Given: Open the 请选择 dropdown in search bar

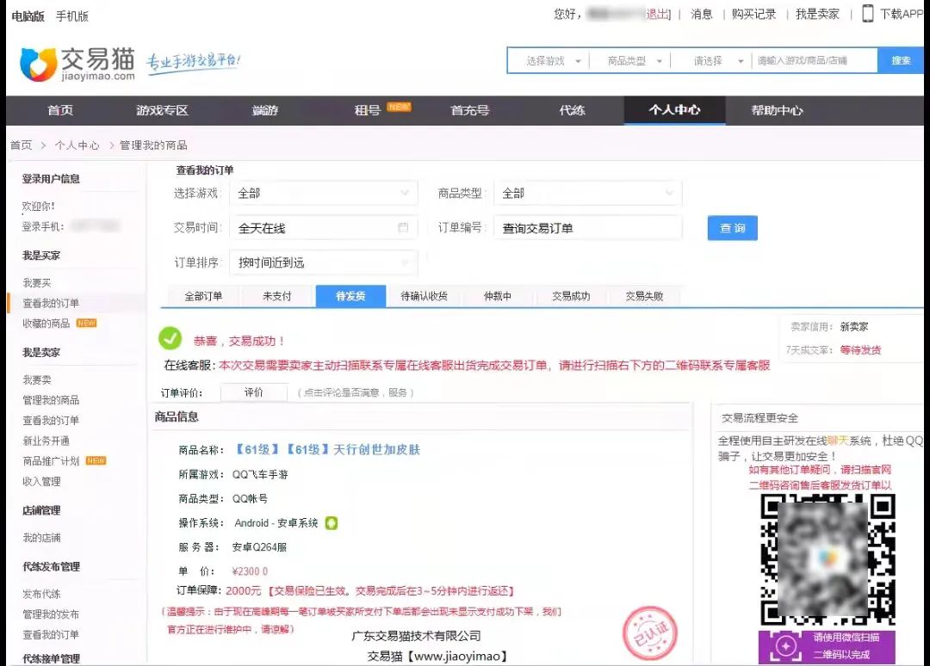Looking at the screenshot, I should coord(715,60).
